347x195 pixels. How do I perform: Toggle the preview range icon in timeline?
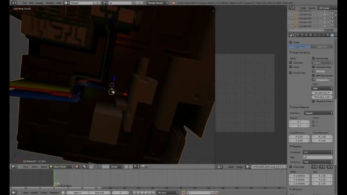tap(63, 193)
